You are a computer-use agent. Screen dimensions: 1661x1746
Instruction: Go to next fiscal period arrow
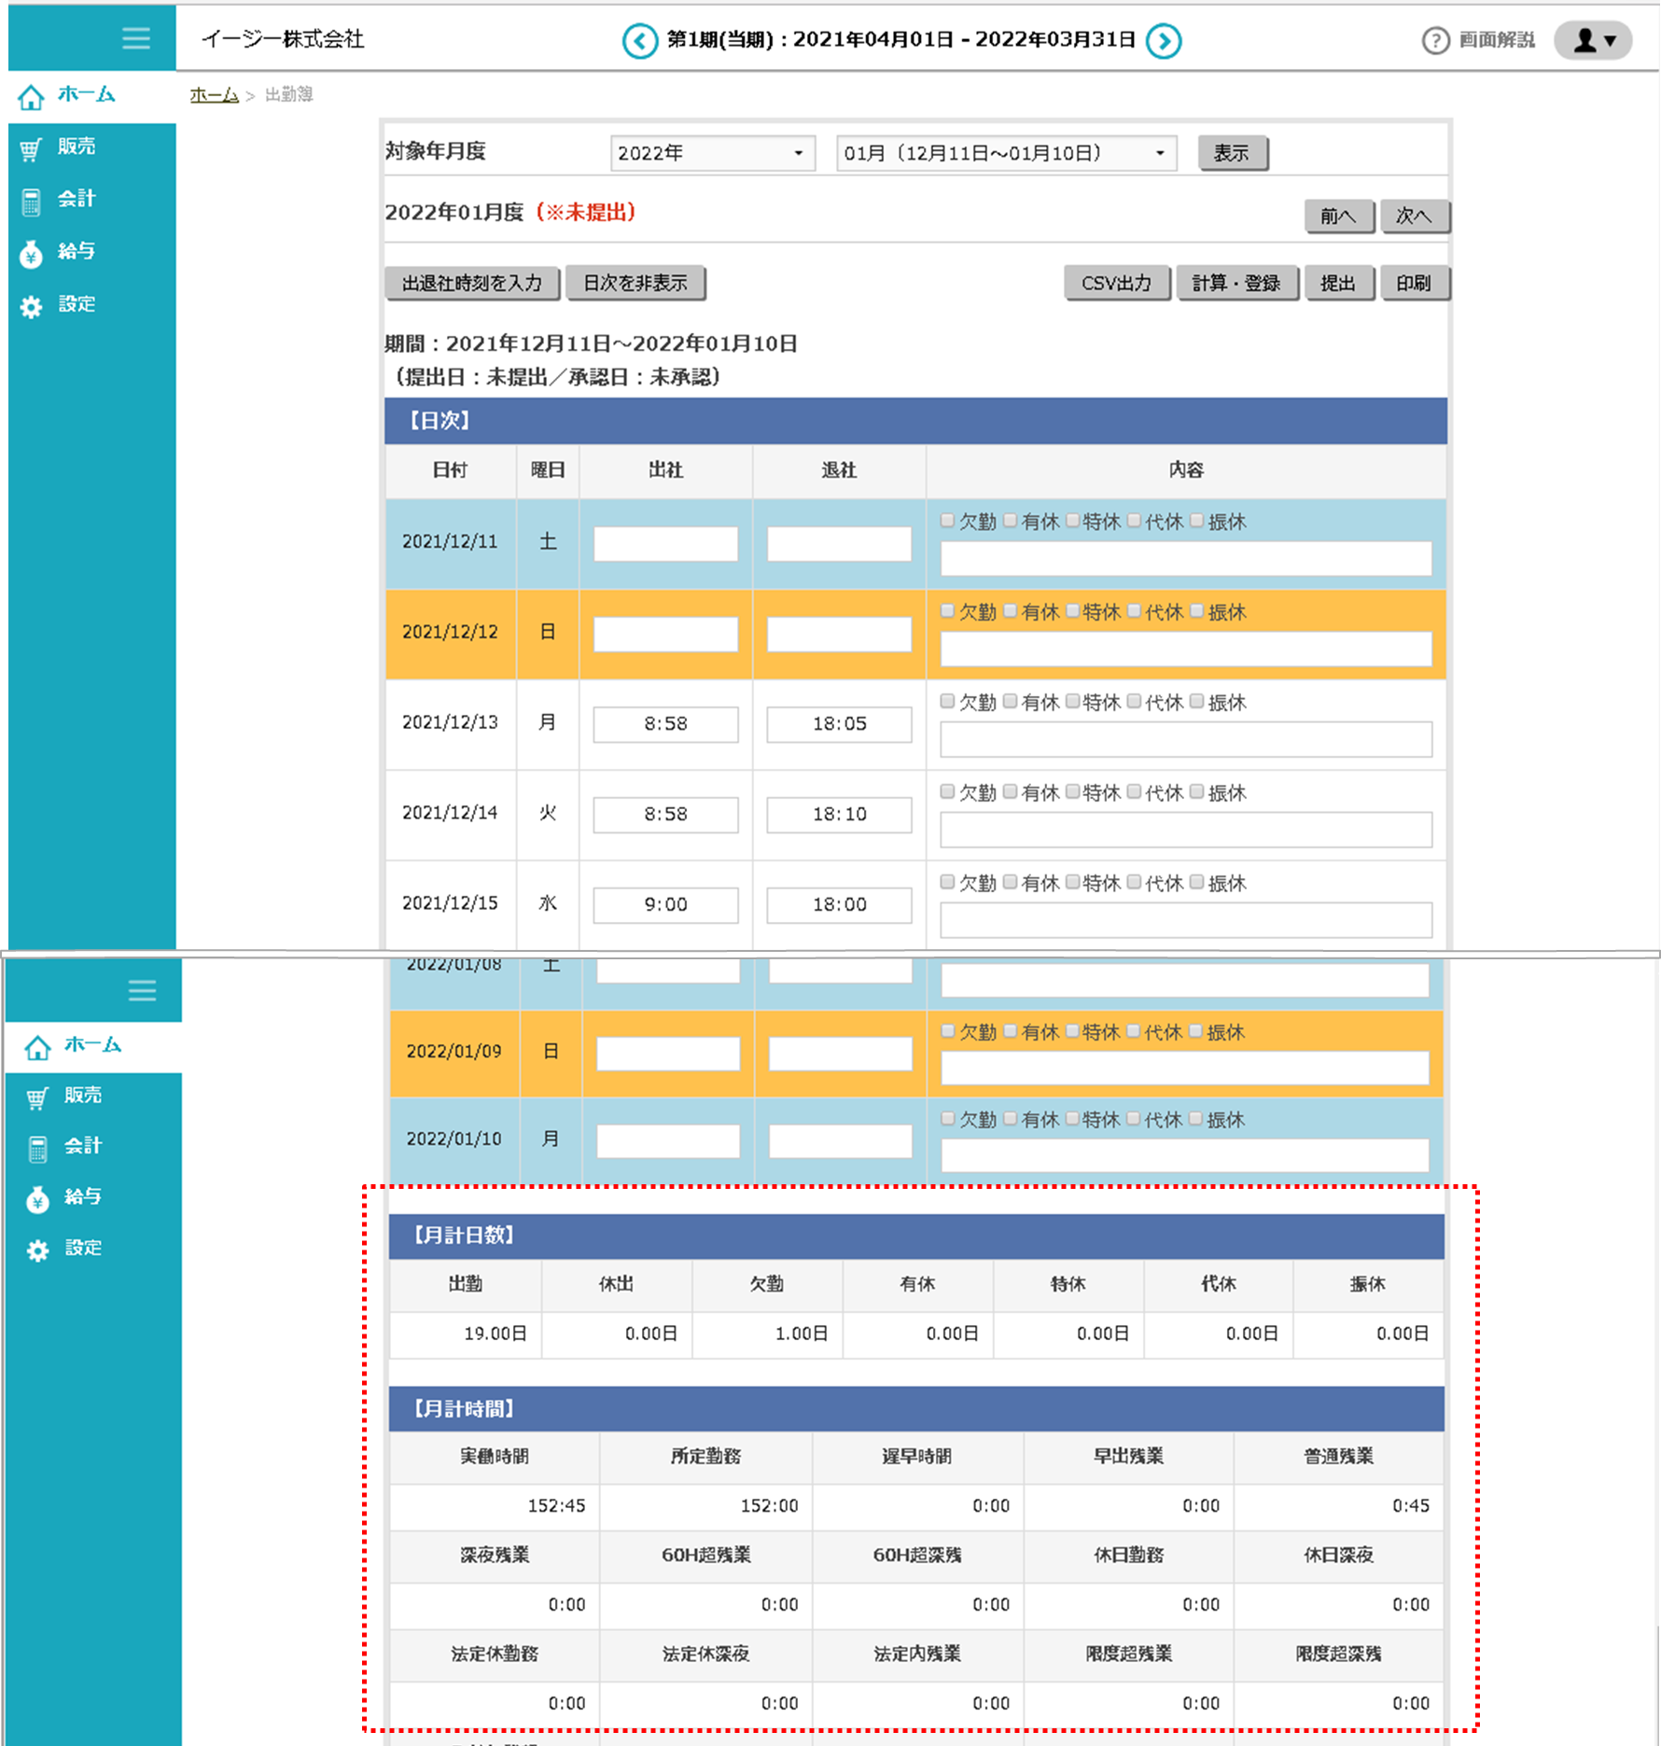1164,41
